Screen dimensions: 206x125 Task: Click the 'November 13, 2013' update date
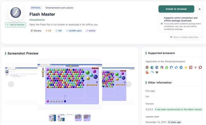(156, 122)
